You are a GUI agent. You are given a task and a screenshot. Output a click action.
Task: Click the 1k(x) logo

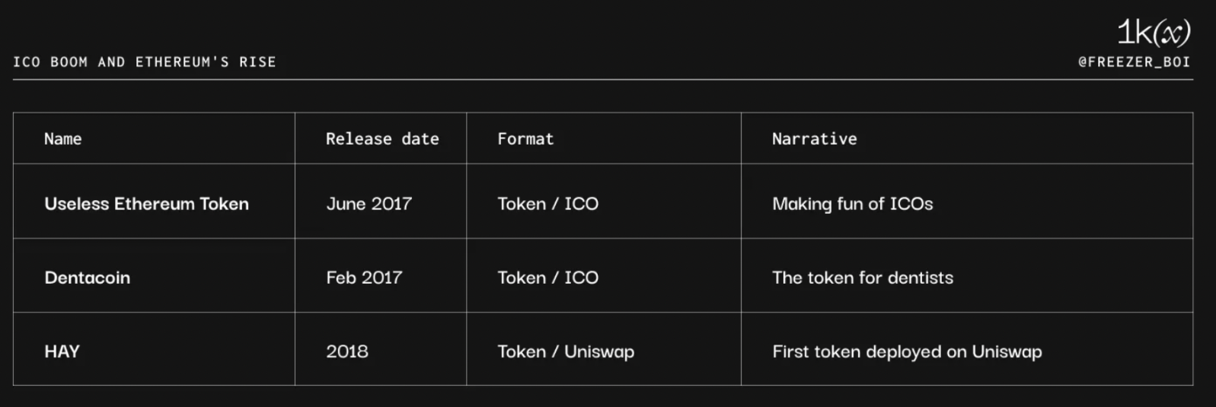coord(1154,33)
